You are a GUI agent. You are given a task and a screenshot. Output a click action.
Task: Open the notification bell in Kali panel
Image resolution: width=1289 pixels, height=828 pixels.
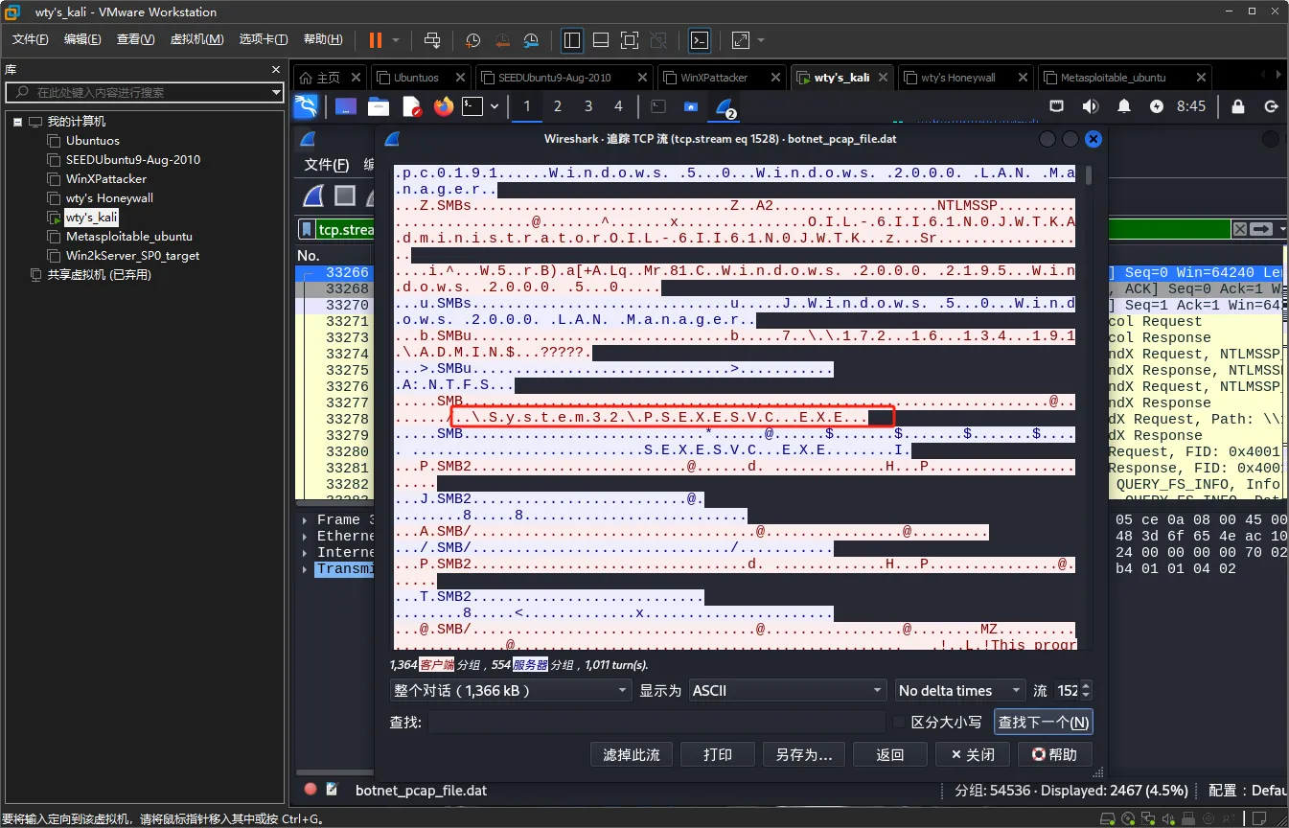coord(1125,106)
